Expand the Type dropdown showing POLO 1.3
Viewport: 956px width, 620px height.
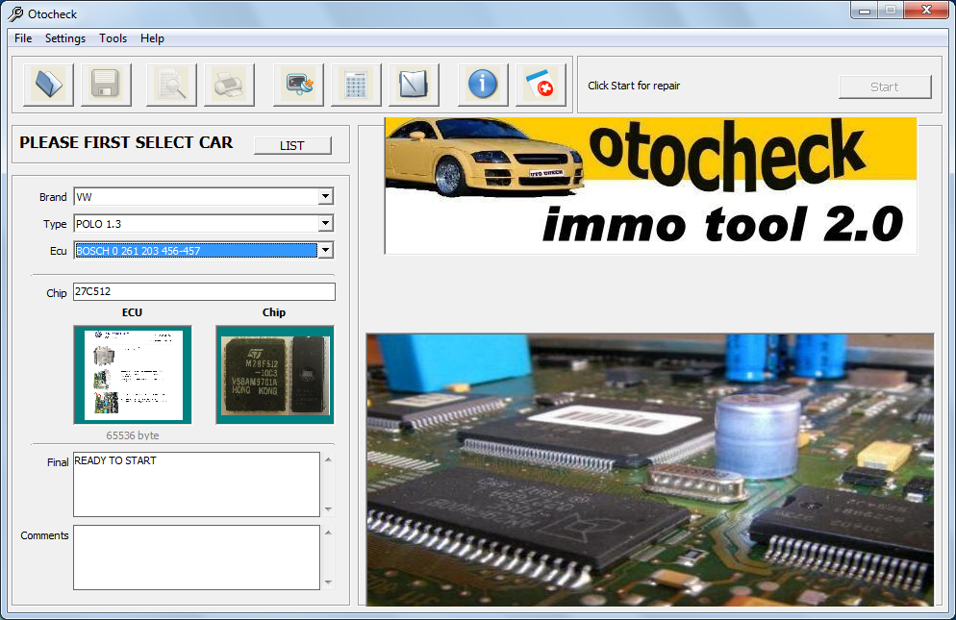326,224
